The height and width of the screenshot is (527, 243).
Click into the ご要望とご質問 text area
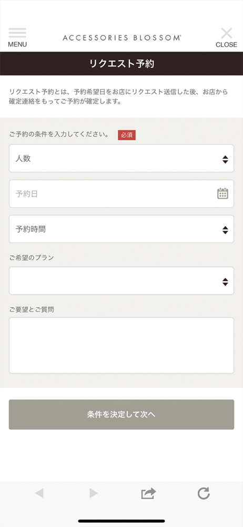pyautogui.click(x=121, y=346)
